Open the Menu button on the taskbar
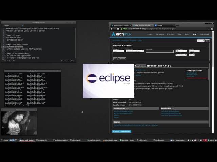Screen dimensions: 217x162 click(x=4, y=140)
